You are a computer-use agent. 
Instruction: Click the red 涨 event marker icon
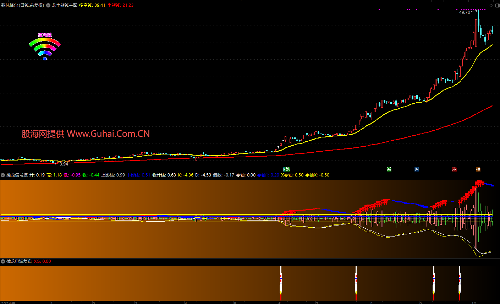[x=454, y=169]
